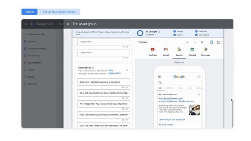Click the Descriptions help icon
Viewport: 251px width, 141px height.
pos(93,68)
